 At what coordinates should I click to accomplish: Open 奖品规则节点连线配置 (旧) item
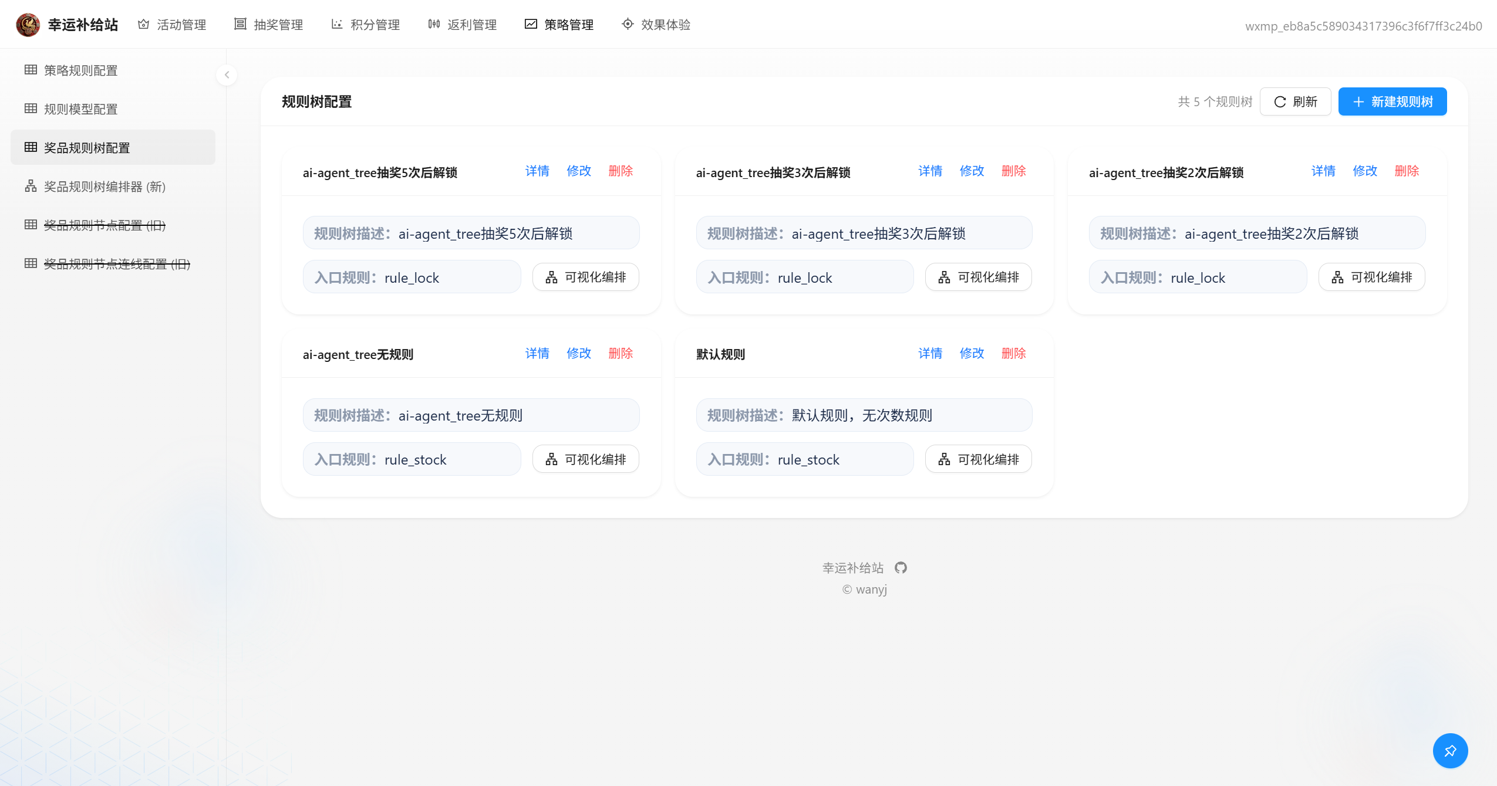[117, 264]
